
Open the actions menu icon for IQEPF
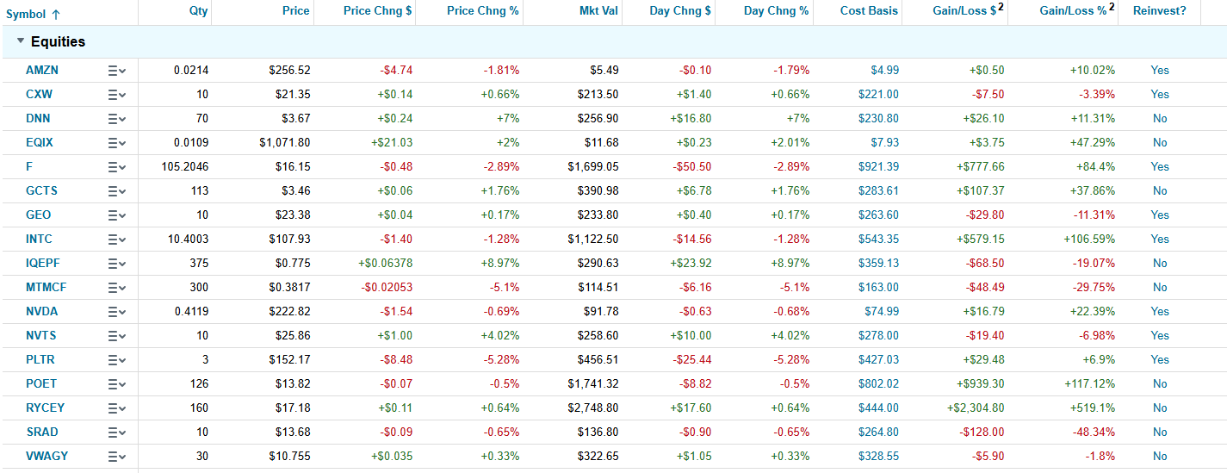[117, 264]
